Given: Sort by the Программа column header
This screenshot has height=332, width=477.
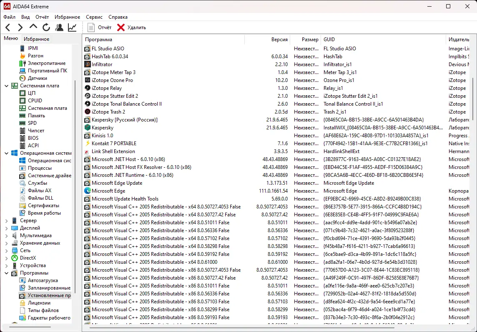Looking at the screenshot, I should (x=163, y=40).
